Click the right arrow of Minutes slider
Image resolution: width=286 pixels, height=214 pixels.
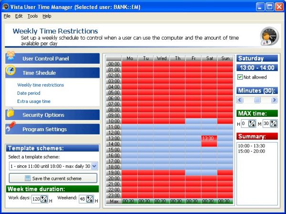coord(274,100)
